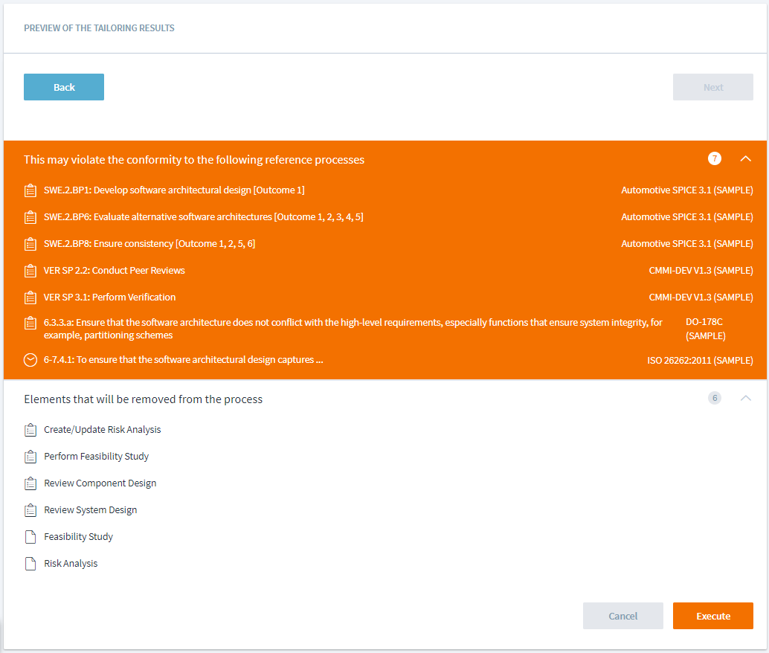Click the disabled Next button

(712, 87)
